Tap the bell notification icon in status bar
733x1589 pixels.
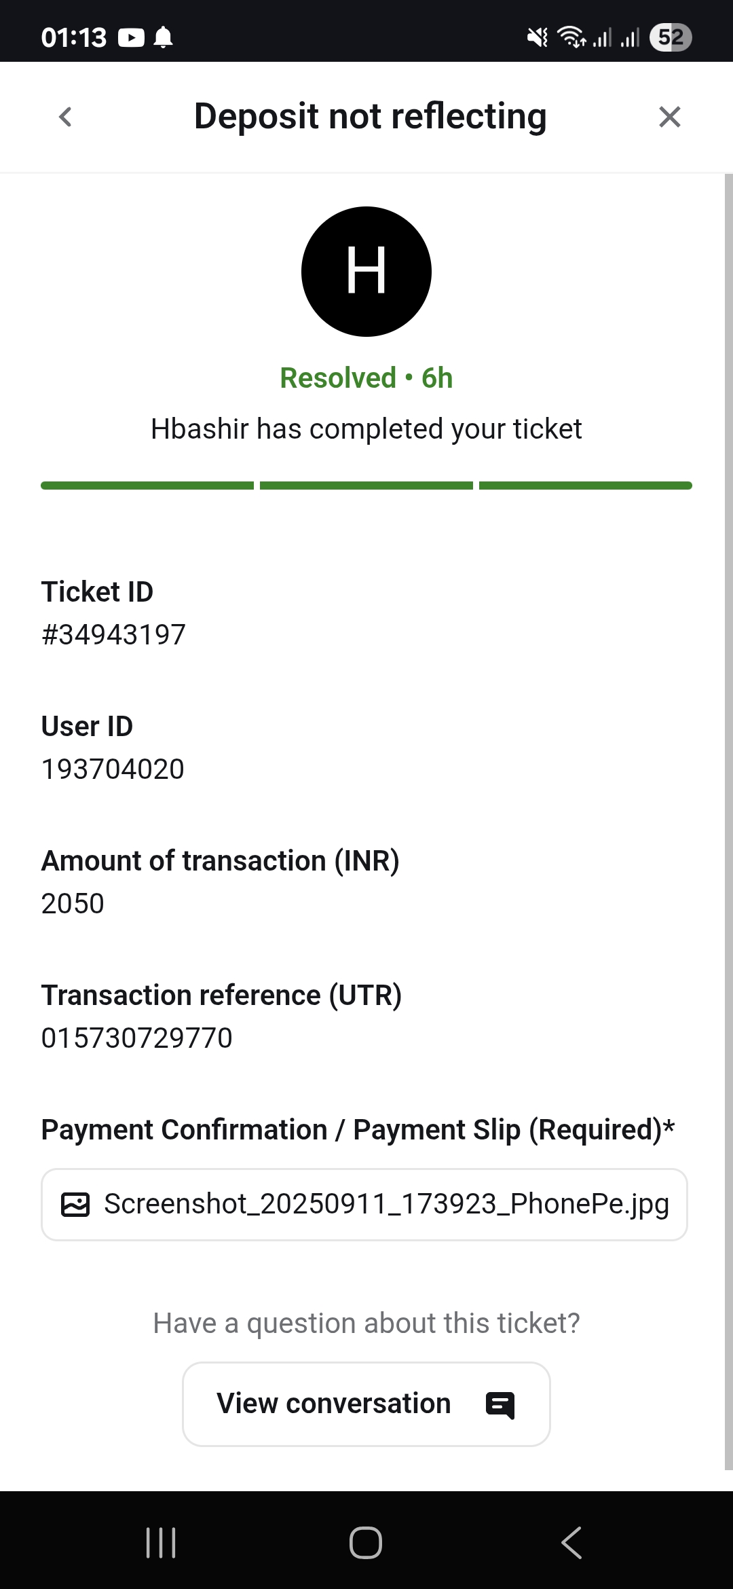163,37
